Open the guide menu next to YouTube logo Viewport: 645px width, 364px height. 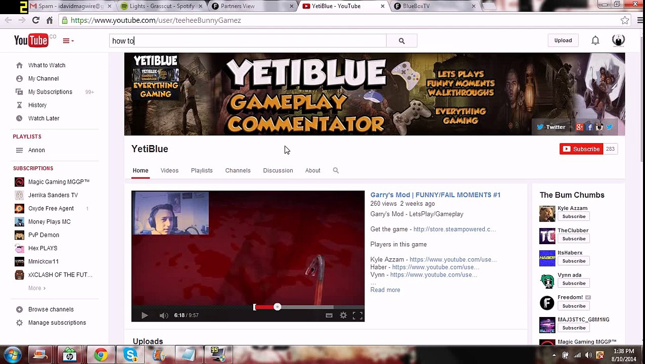[x=68, y=41]
